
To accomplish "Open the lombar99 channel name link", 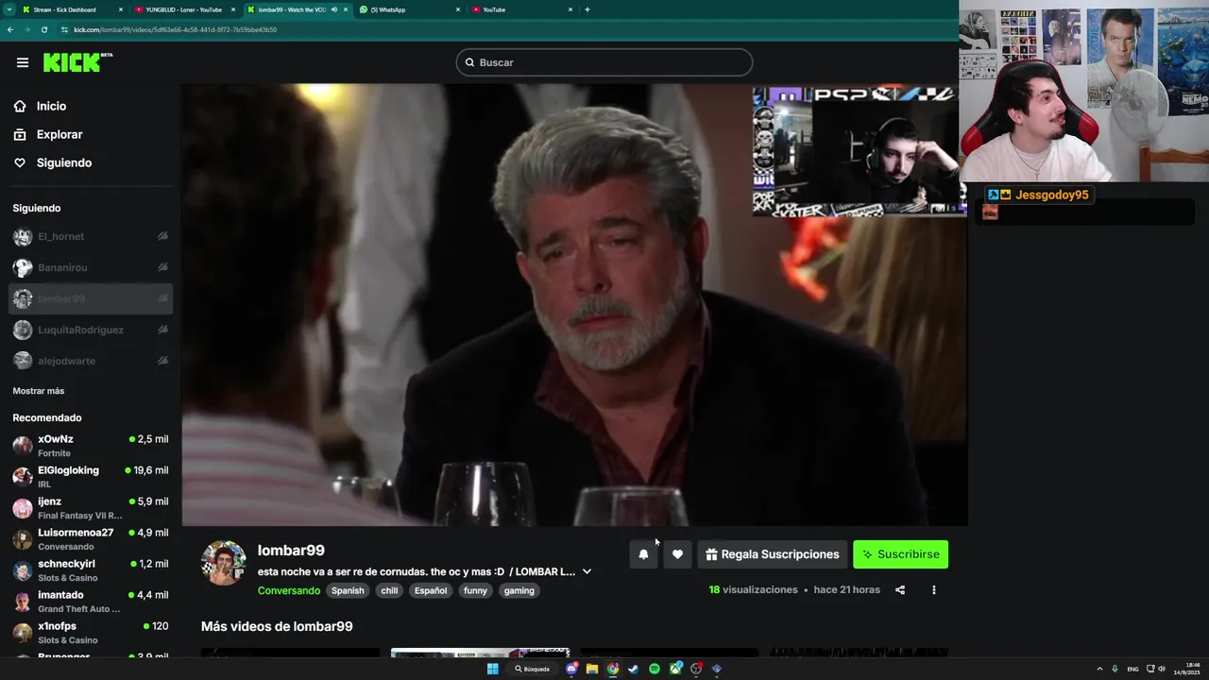I will (x=291, y=551).
